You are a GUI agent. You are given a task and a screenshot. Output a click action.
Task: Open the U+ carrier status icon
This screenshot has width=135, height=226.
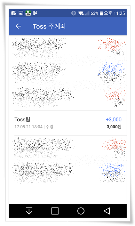click(14, 13)
